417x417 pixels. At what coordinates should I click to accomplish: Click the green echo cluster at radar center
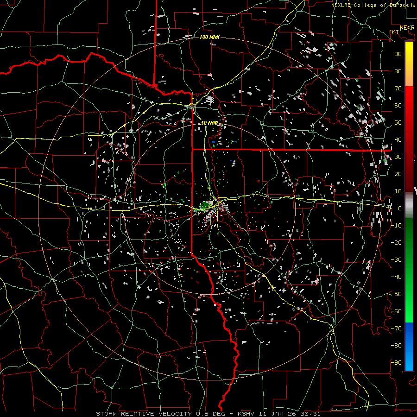click(x=205, y=205)
